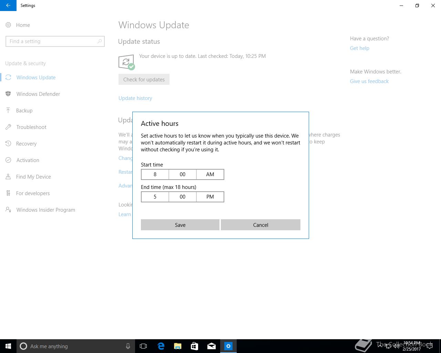Open Update history link
441x353 pixels.
[135, 98]
